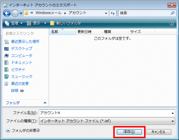Collapse with フォルダの非表示 toggle
The width and height of the screenshot is (179, 140).
[x=23, y=131]
